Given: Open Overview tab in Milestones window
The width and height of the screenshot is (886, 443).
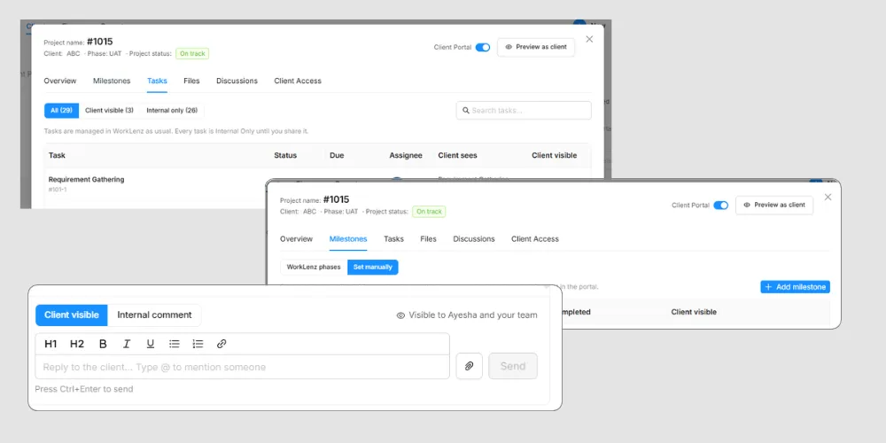Looking at the screenshot, I should click(296, 239).
